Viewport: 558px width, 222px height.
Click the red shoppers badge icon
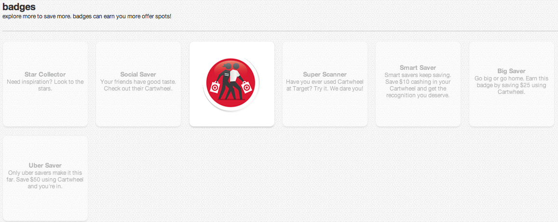(231, 83)
